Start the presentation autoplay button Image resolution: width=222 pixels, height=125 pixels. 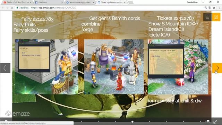[6, 121]
